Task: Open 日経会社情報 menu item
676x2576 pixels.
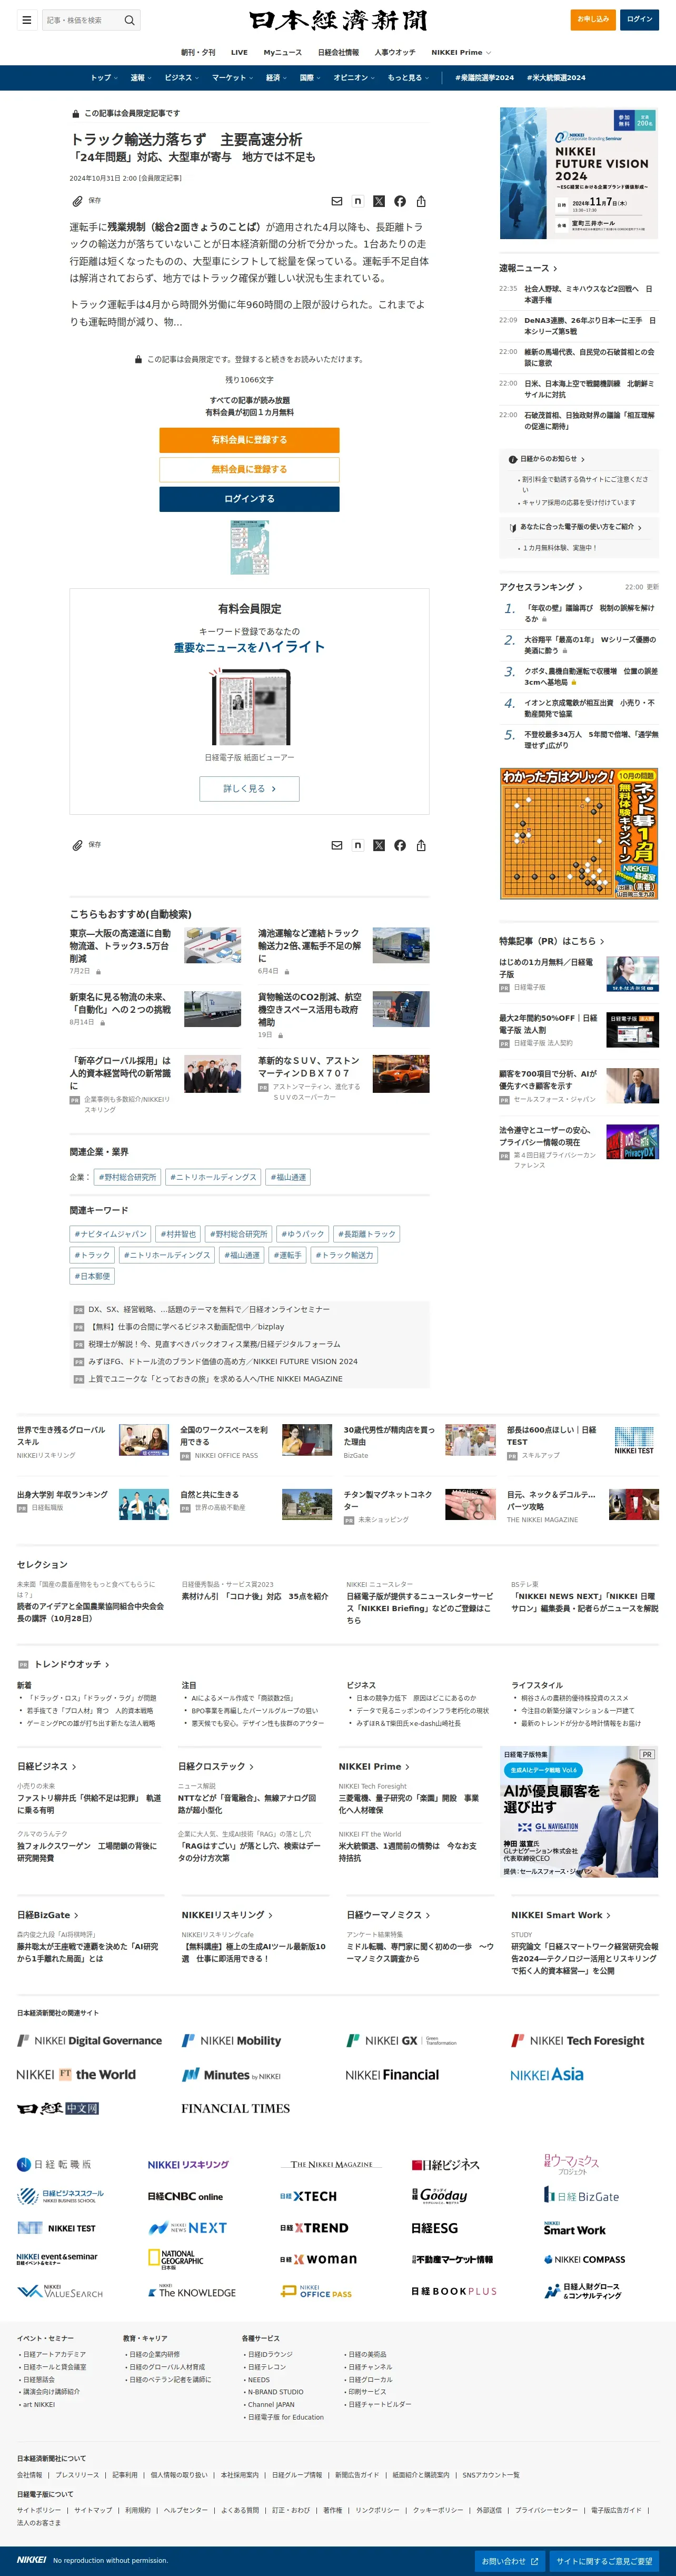Action: (x=338, y=52)
